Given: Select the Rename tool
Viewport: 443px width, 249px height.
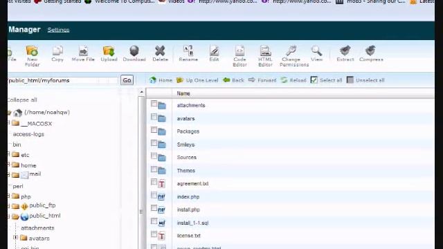Looking at the screenshot, I should [188, 54].
